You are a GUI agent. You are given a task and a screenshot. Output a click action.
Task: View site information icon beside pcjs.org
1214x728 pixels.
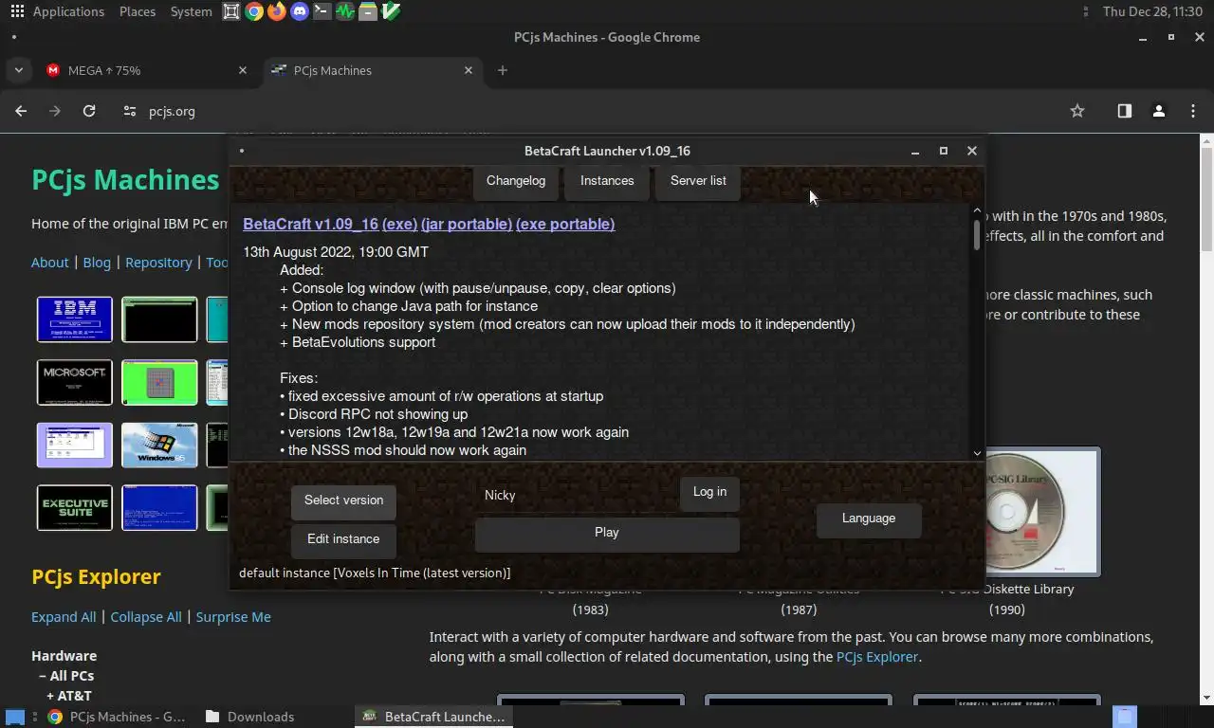130,111
